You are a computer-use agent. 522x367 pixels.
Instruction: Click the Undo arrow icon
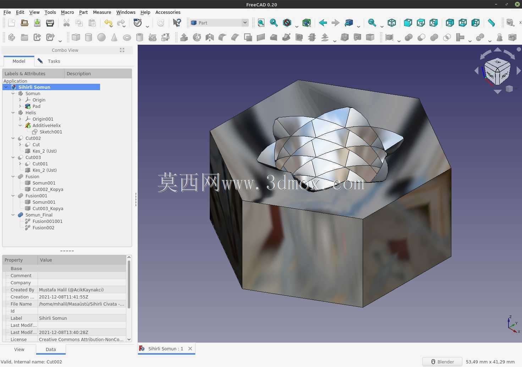(108, 23)
